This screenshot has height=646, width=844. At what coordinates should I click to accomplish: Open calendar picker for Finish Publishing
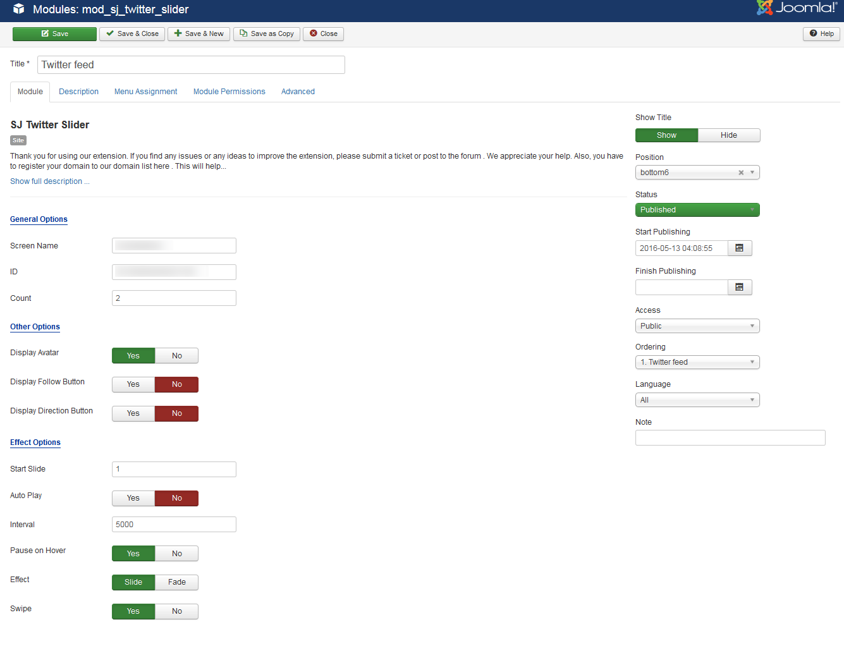[740, 288]
